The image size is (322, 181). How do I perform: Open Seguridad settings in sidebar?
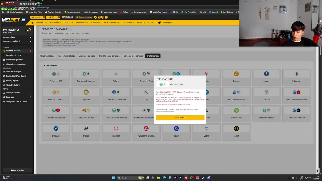click(10, 97)
